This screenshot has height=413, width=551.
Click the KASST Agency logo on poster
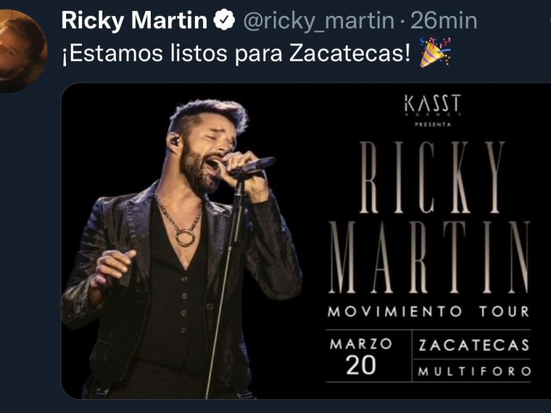pyautogui.click(x=433, y=105)
